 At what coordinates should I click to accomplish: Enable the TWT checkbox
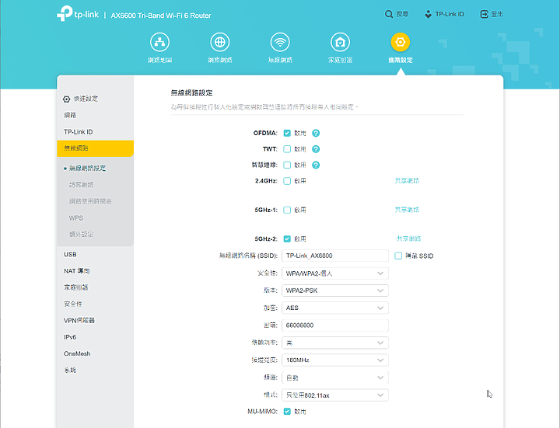[287, 149]
